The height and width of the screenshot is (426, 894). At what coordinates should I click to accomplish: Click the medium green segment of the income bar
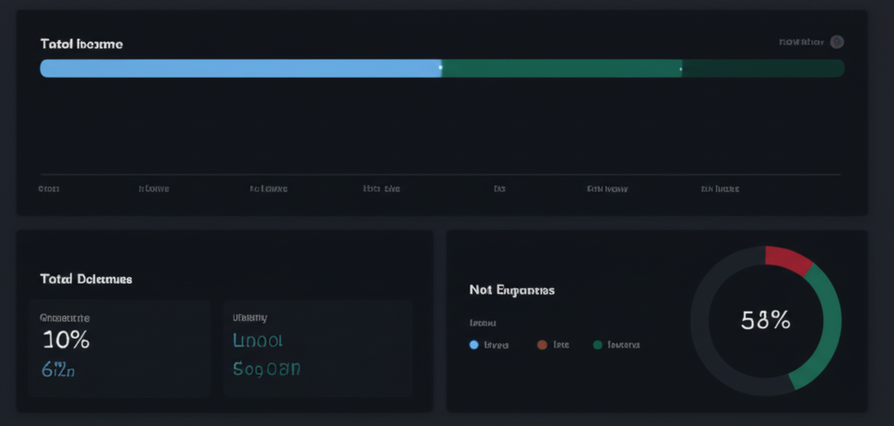[x=561, y=68]
